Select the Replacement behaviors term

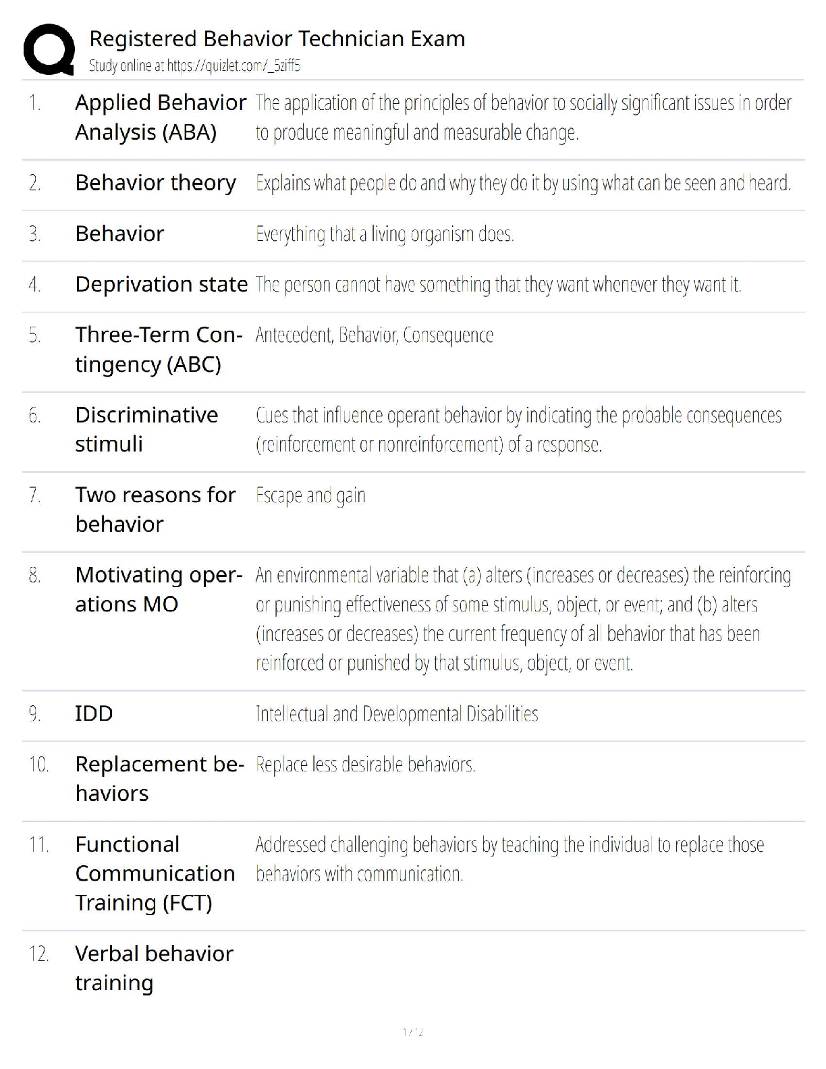[159, 779]
